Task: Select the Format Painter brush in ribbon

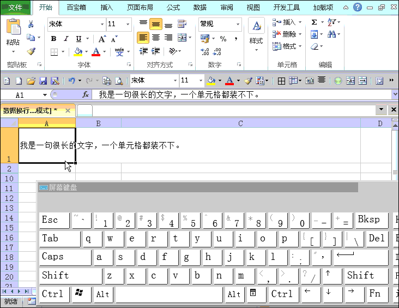Action: pyautogui.click(x=31, y=51)
